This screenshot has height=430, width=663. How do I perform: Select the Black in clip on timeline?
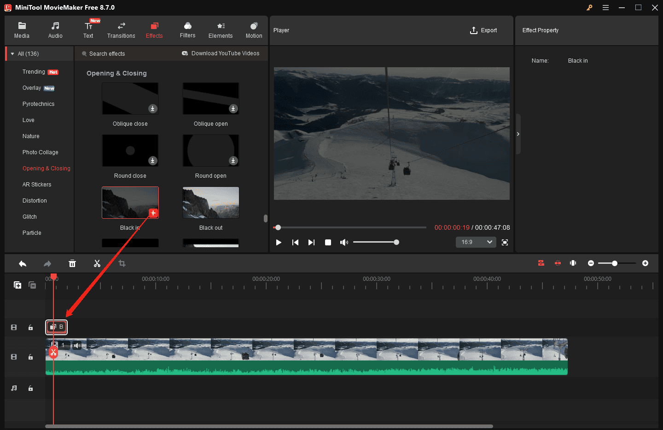coord(57,327)
